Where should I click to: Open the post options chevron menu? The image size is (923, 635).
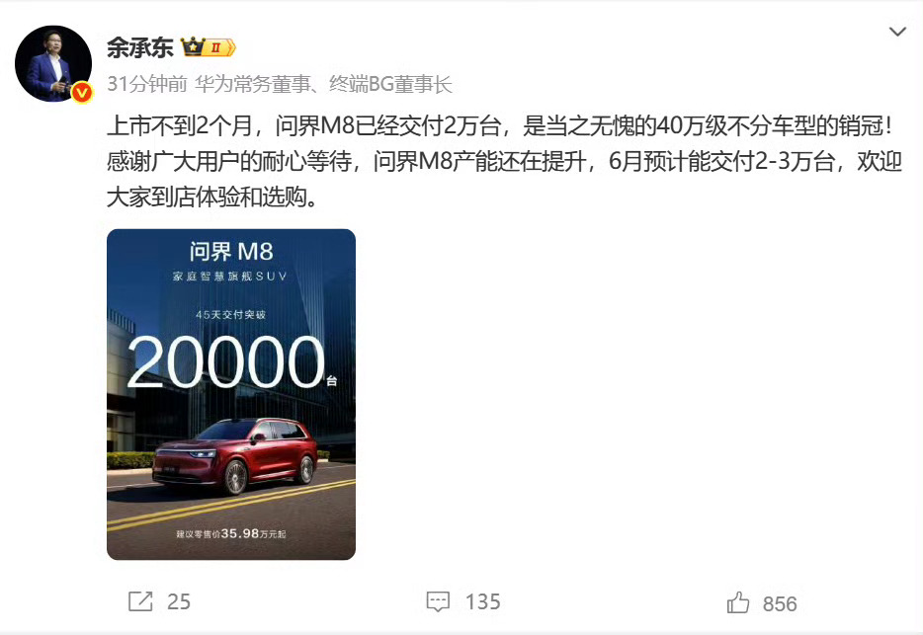point(897,32)
